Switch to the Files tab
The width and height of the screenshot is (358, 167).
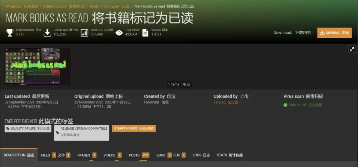pyautogui.click(x=55, y=155)
